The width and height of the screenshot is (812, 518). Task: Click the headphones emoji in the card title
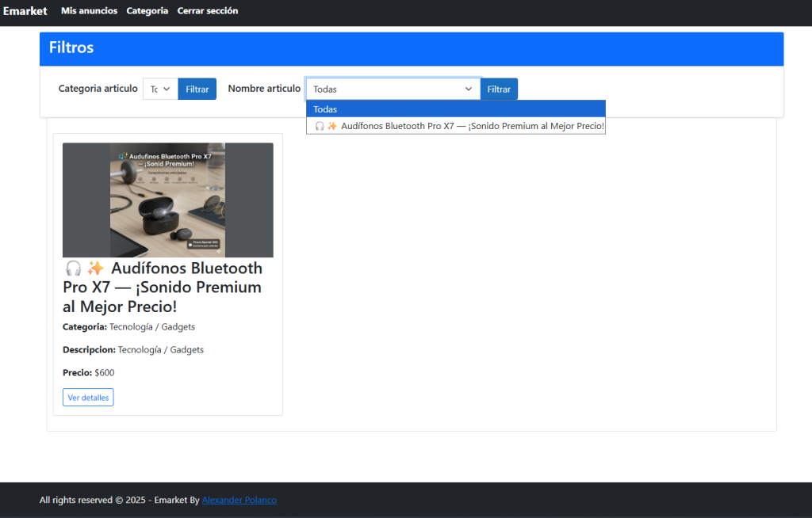click(73, 269)
